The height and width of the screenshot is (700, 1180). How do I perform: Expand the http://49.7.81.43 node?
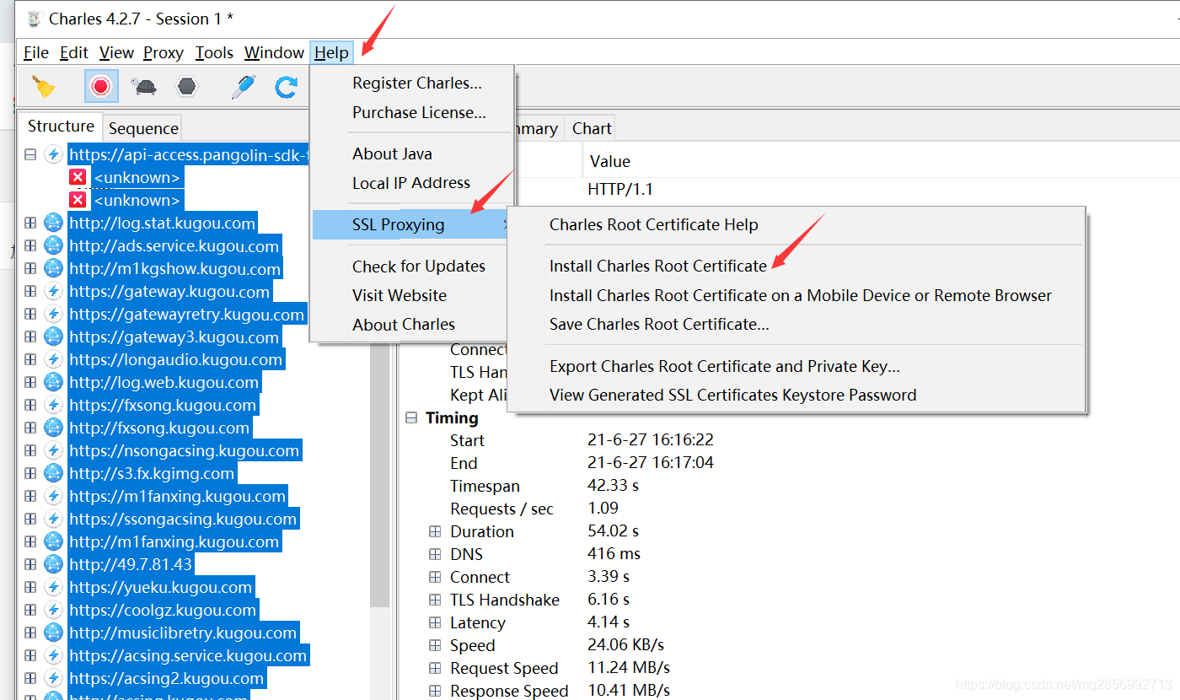pyautogui.click(x=30, y=564)
